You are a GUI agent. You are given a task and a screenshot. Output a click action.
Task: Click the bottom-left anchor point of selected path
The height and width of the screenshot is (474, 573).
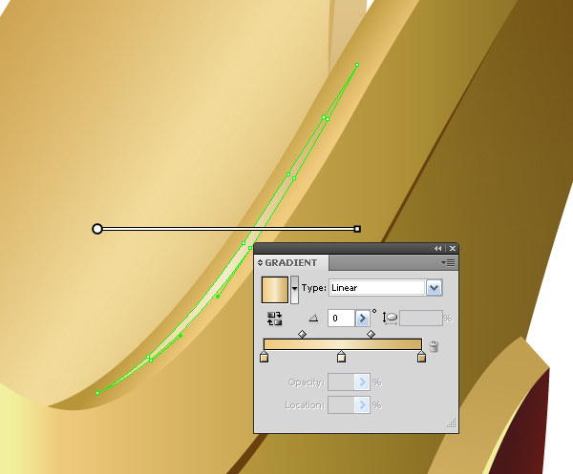coord(97,393)
